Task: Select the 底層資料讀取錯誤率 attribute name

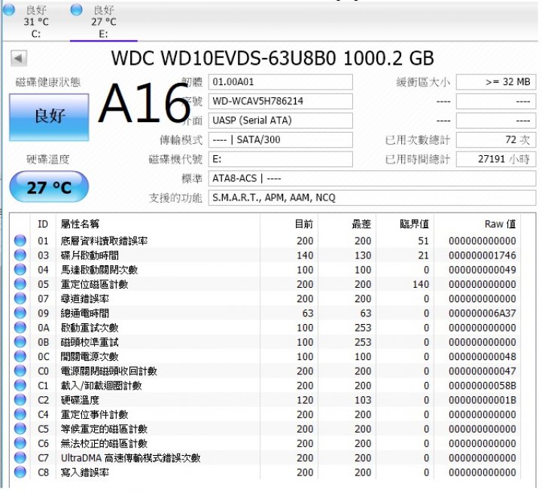Action: click(104, 241)
